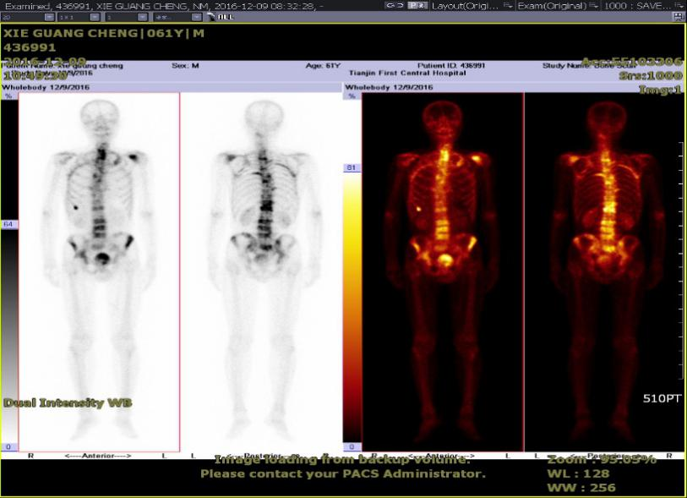This screenshot has height=498, width=687.
Task: Select the grayscale posterior wholebody image
Action: point(261,271)
